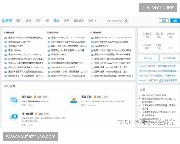
Task: Open announcement 《看雪安卓安全人才标准认证》
Action: (159, 114)
